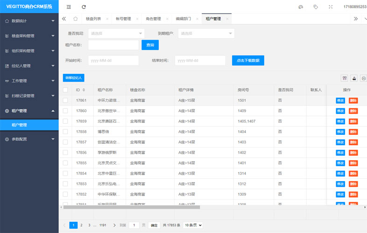Check the row with ID 17859
367x233 pixels.
65,121
